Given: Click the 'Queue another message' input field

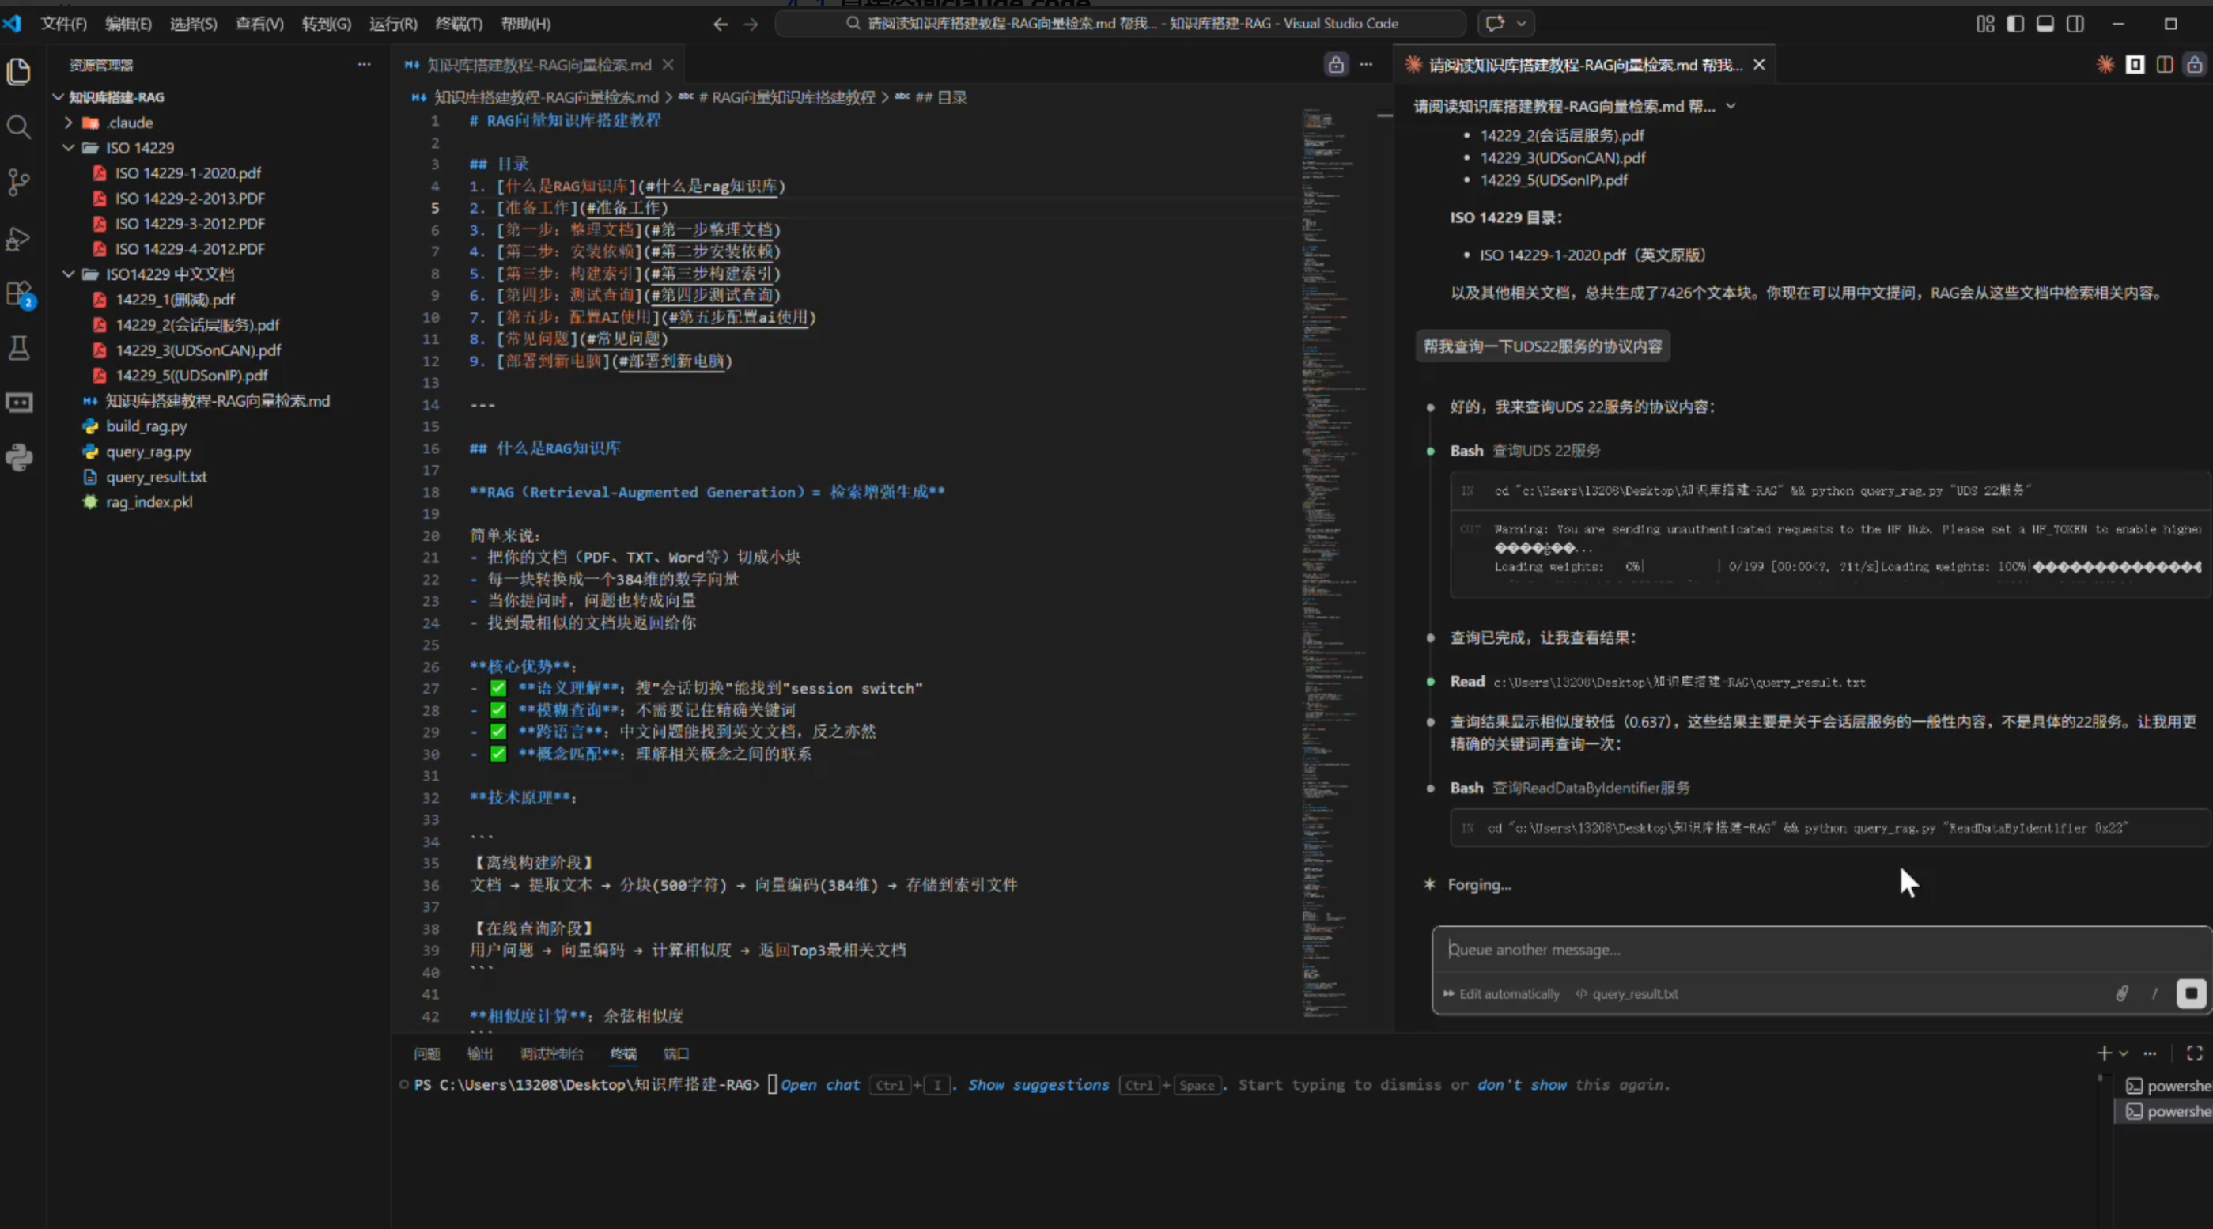Looking at the screenshot, I should [1804, 950].
